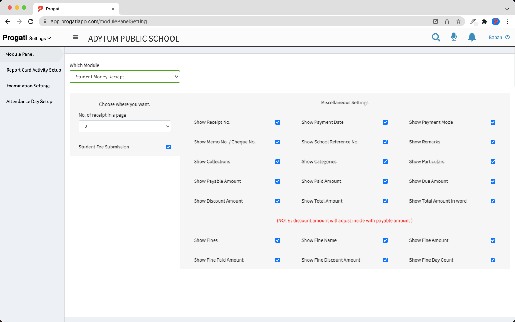This screenshot has width=515, height=322.
Task: Uncheck Show Total Amount in word
Action: click(493, 201)
